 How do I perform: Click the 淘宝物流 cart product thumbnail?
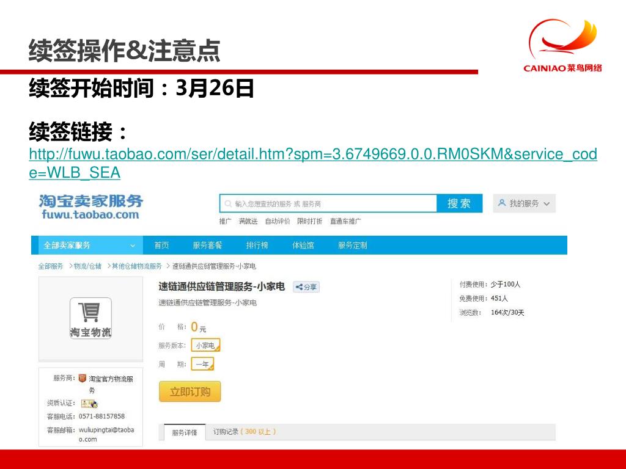pyautogui.click(x=90, y=318)
